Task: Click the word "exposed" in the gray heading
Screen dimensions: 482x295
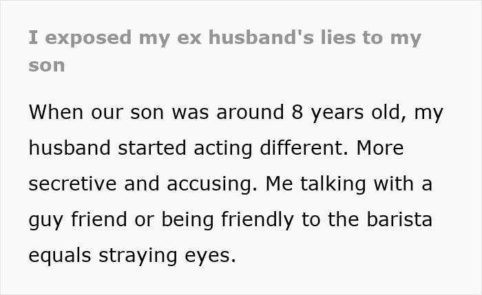Action: click(89, 39)
